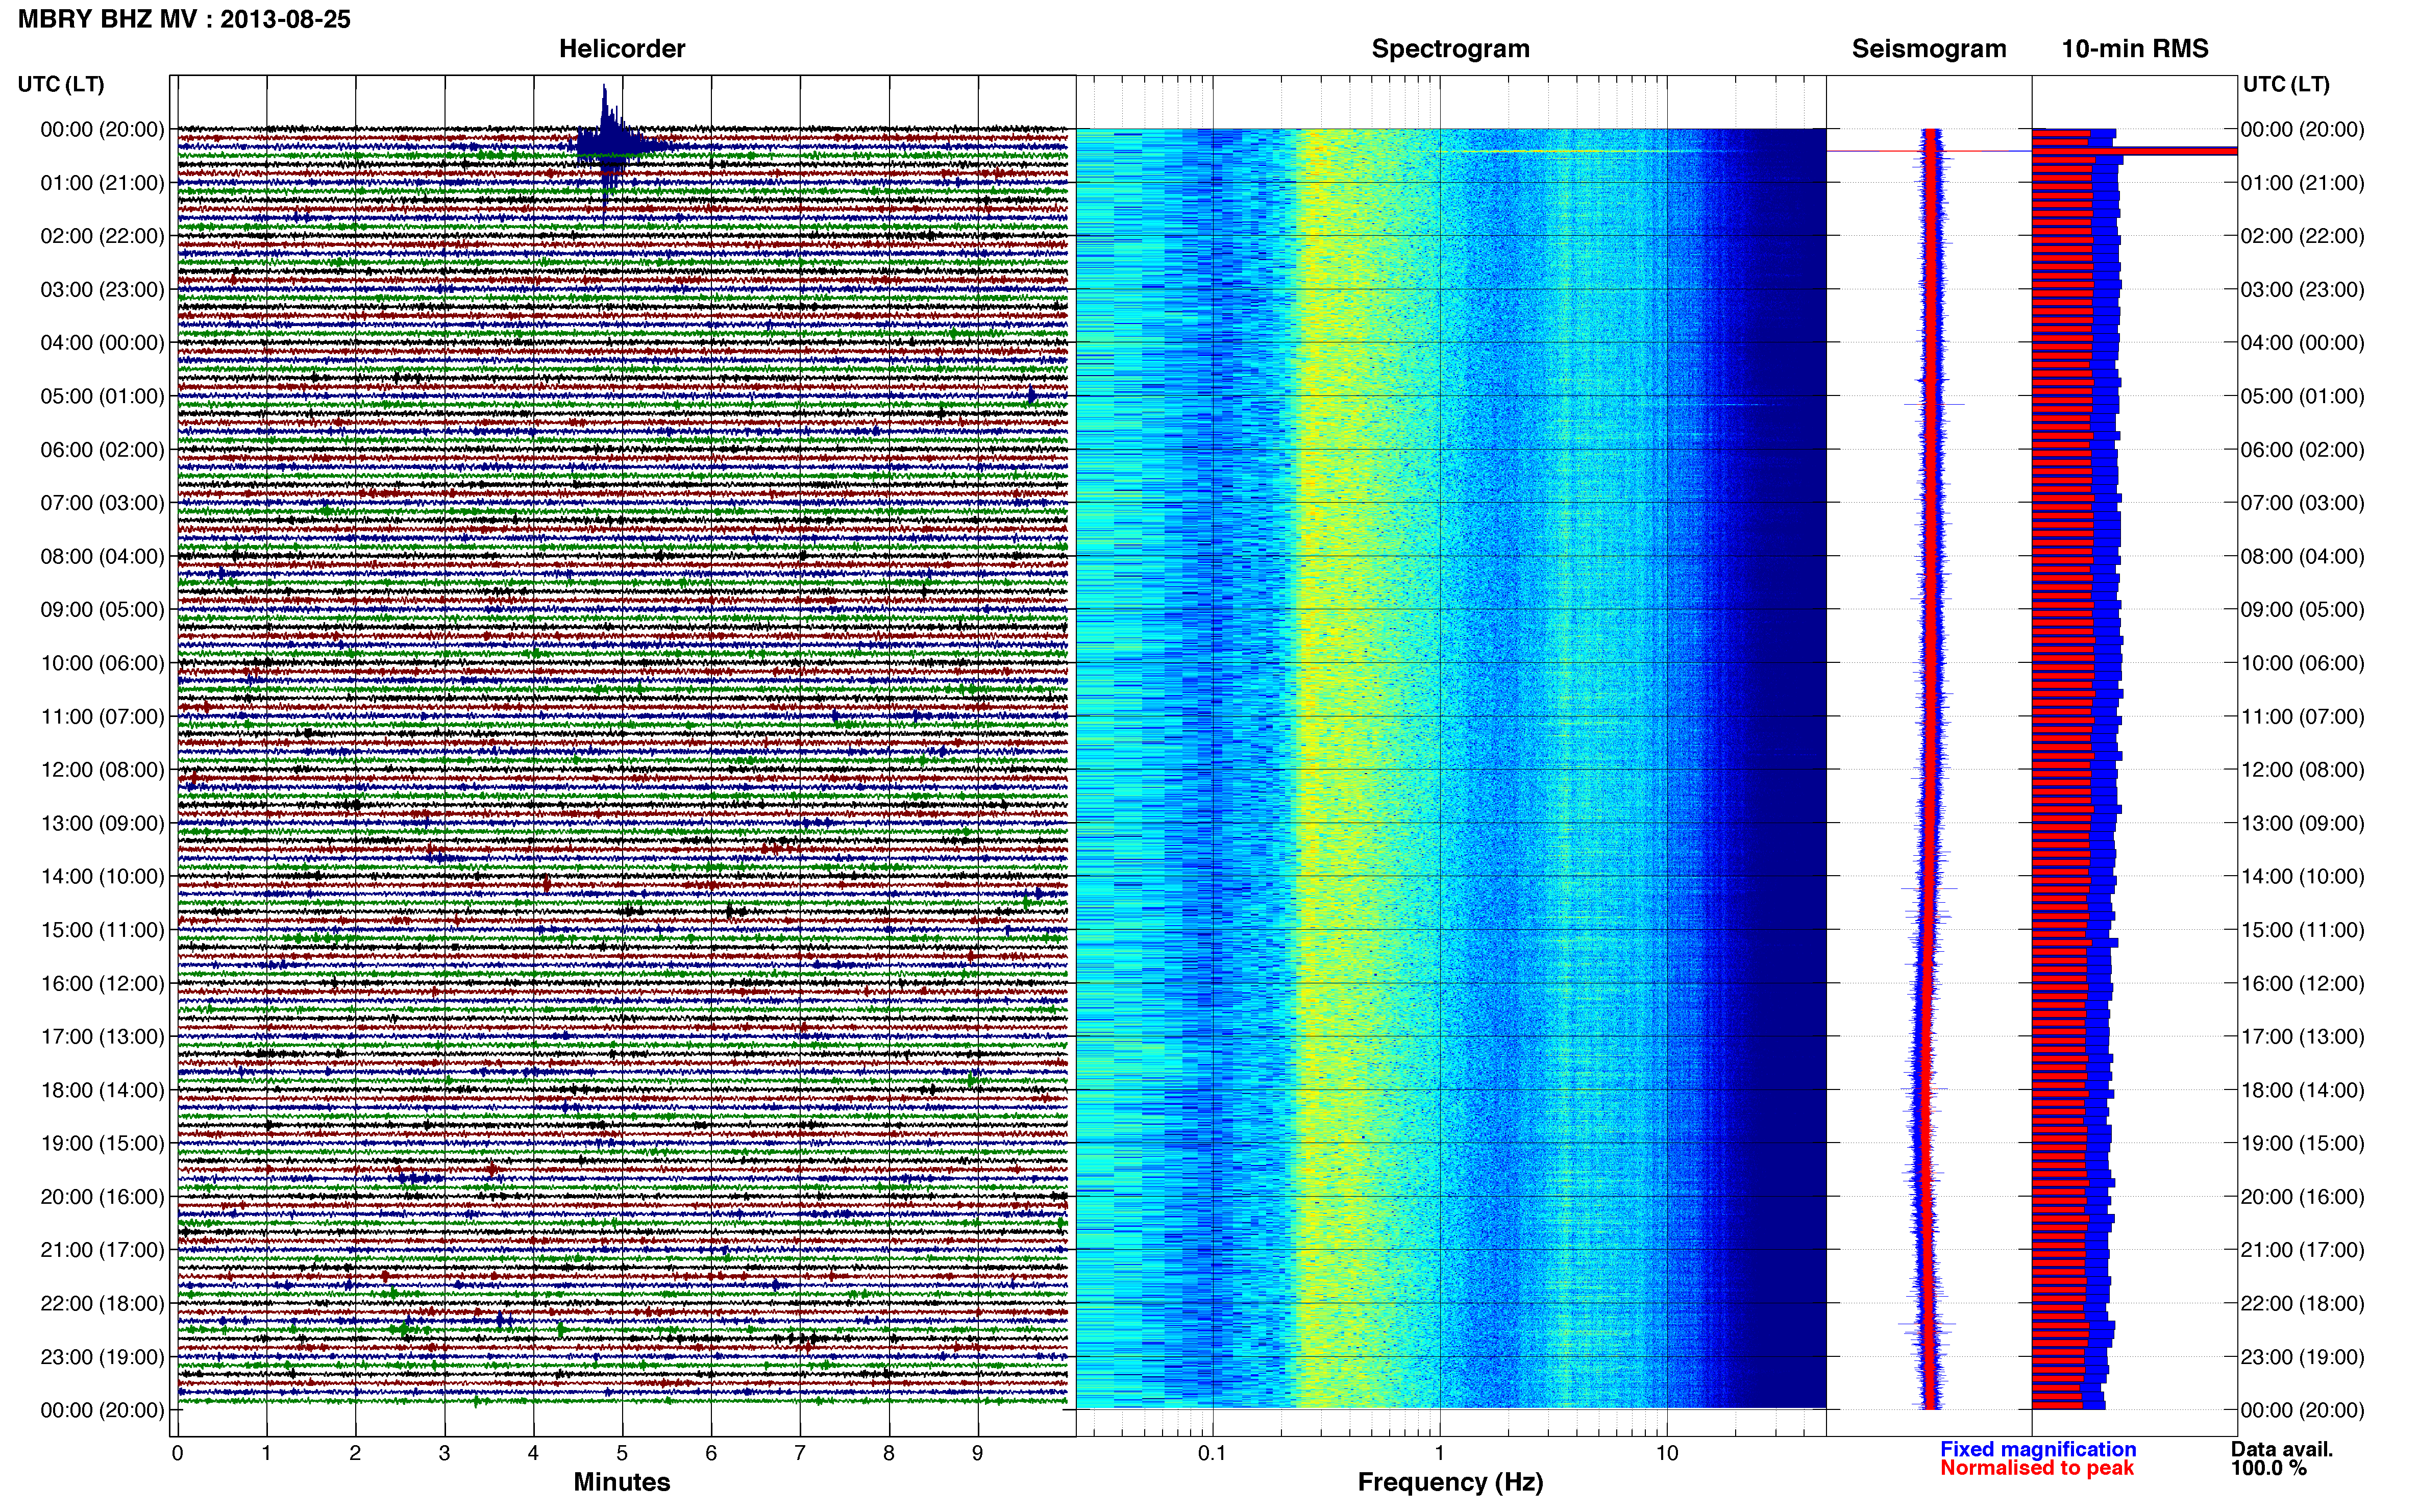Click the 'Minutes' axis title

[x=622, y=1482]
